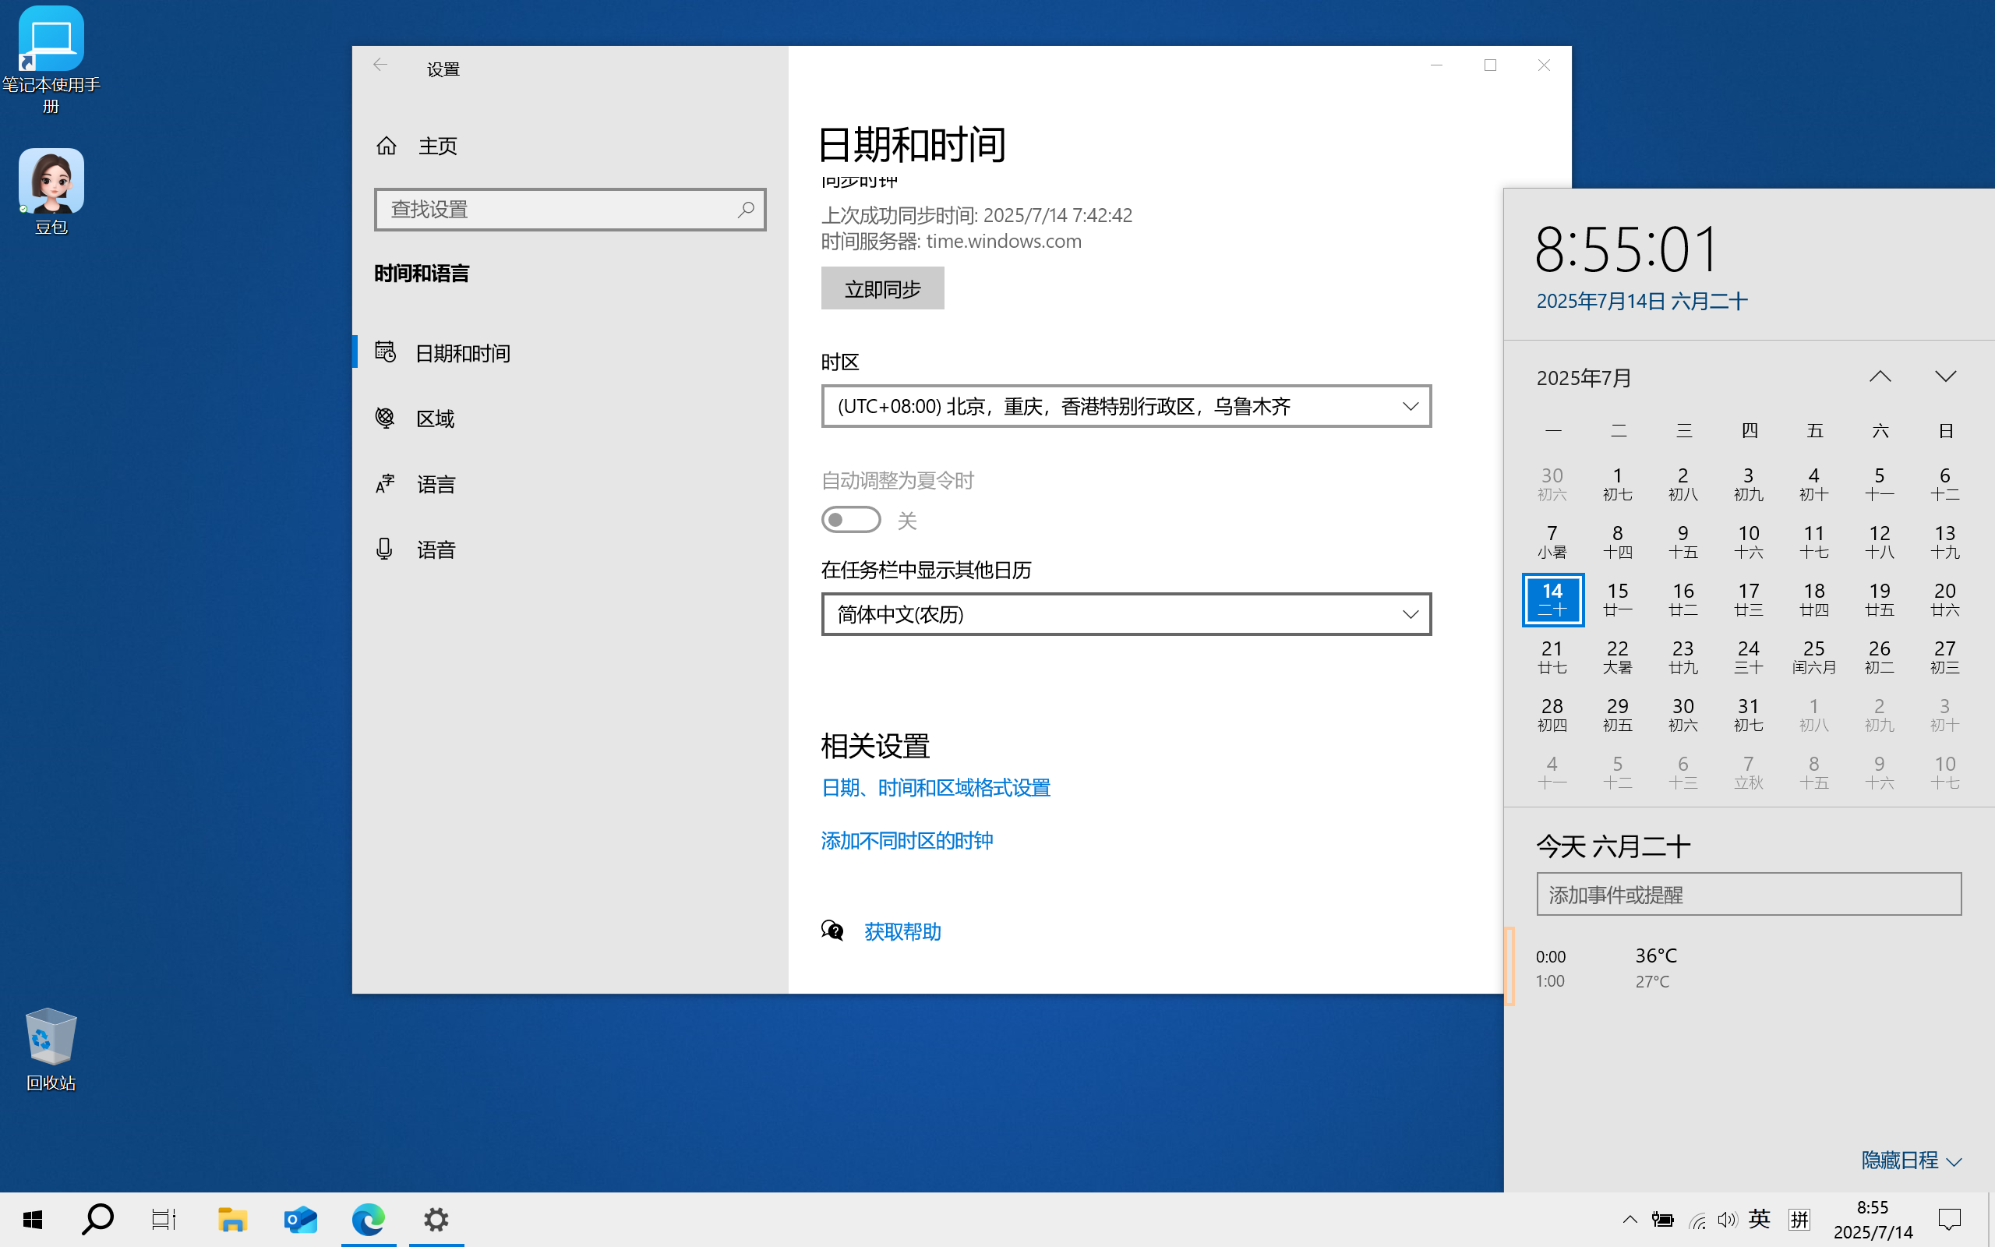The image size is (1995, 1247).
Task: Open Outlook from the taskbar
Action: tap(300, 1219)
